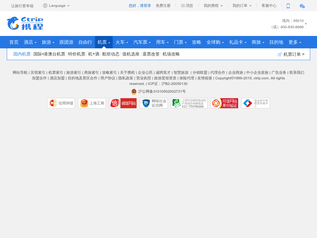This screenshot has width=317, height=238.
Task: Open 隐私政策 footer link
Action: (x=126, y=78)
